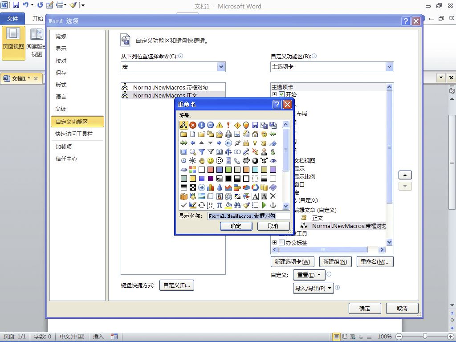Open the 常规 options page

61,37
